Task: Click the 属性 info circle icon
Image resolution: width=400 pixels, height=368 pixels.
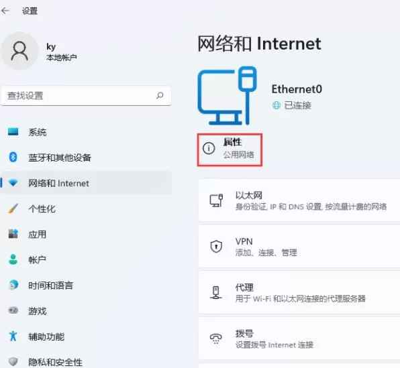Action: coord(209,148)
